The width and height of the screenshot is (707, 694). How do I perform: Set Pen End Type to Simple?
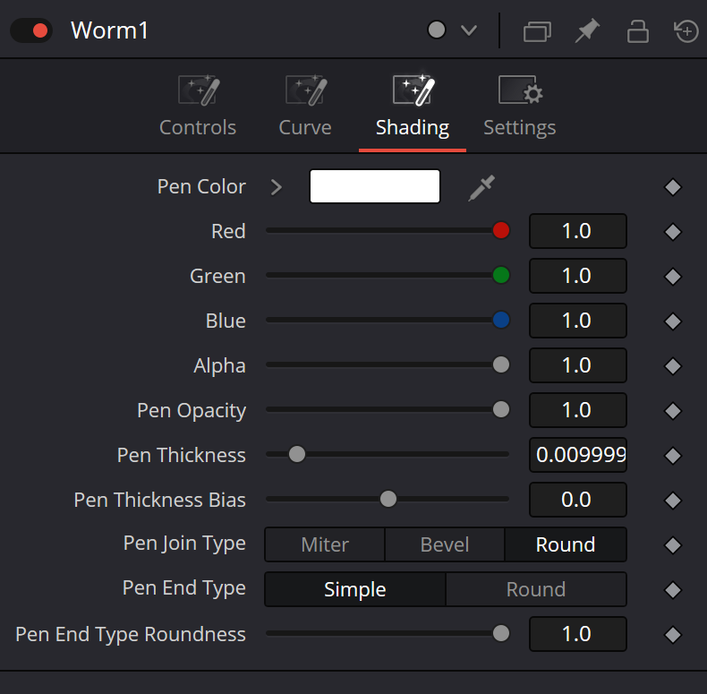(355, 589)
